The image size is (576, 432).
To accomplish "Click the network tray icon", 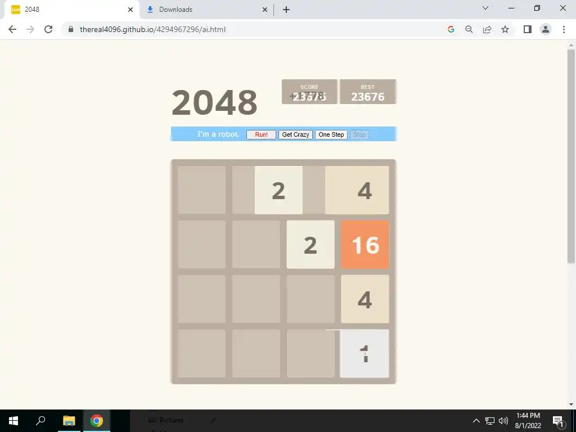I will tap(490, 421).
